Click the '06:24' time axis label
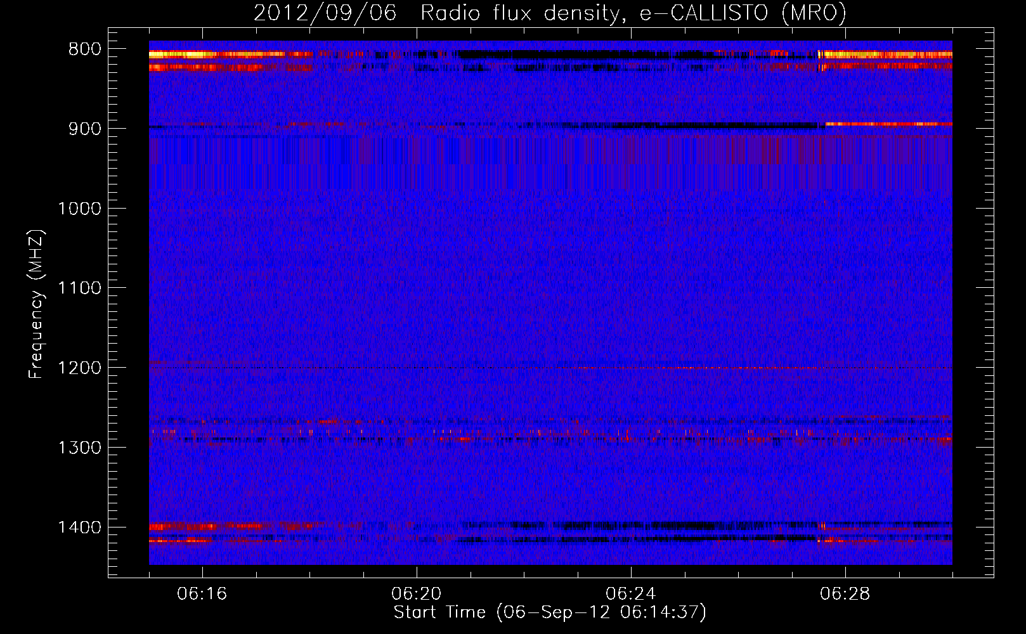 click(631, 594)
